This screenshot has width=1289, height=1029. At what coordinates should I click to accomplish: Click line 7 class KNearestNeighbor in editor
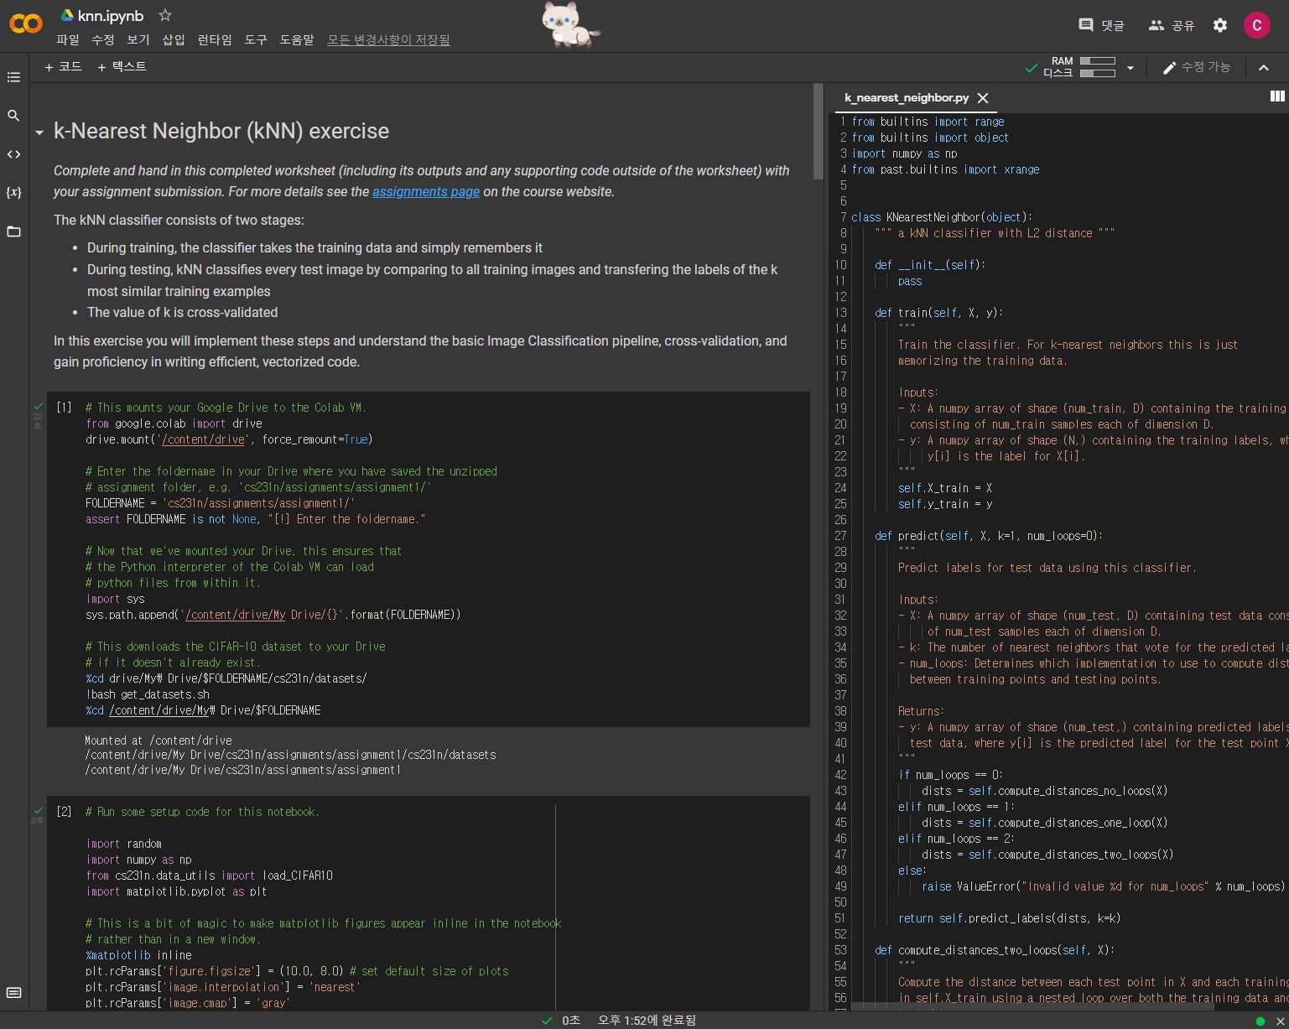click(x=942, y=217)
